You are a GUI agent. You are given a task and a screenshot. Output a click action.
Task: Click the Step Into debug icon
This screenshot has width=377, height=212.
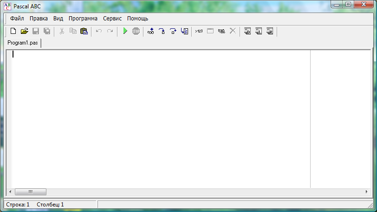click(162, 31)
